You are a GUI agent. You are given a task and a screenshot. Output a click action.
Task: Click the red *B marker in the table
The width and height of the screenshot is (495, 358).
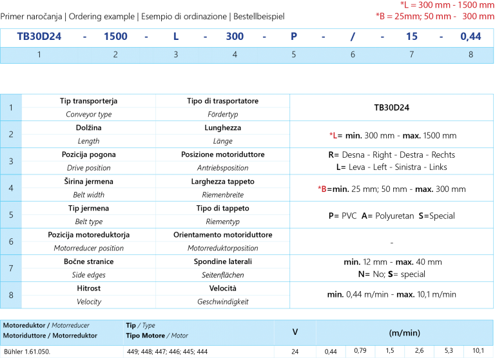pyautogui.click(x=322, y=189)
